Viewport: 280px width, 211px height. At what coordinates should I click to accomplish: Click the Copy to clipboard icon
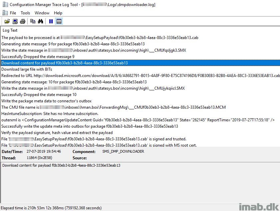(x=33, y=21)
